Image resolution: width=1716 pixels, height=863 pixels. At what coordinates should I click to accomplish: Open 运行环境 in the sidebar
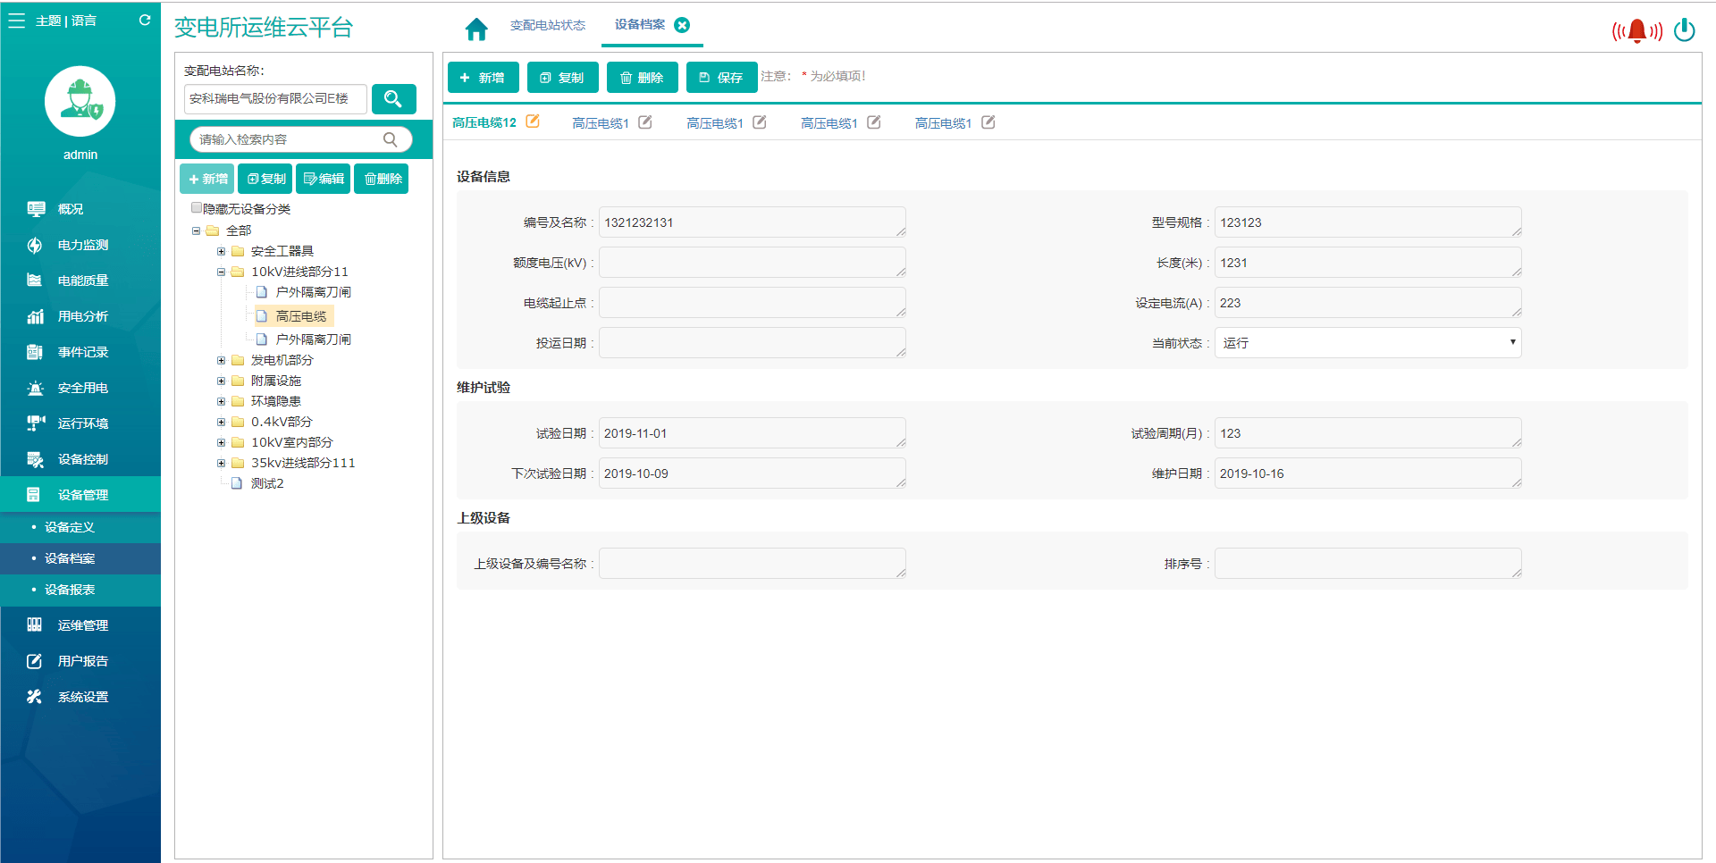(80, 423)
